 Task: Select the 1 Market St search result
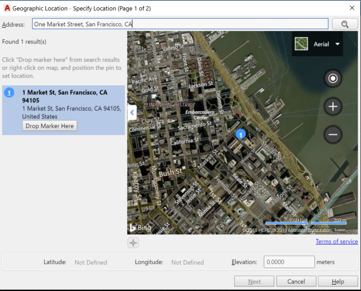pyautogui.click(x=65, y=96)
